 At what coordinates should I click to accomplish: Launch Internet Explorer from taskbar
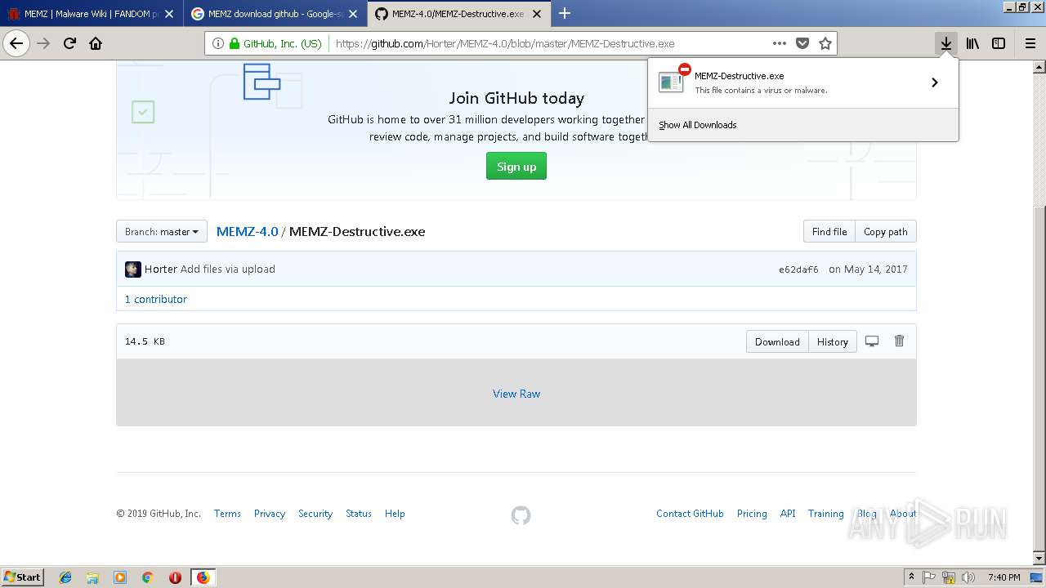click(x=65, y=577)
